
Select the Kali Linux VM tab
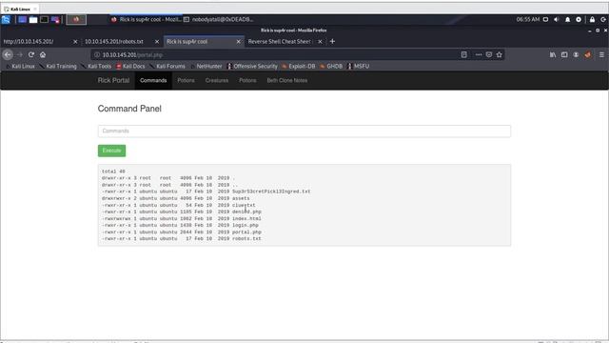click(20, 9)
